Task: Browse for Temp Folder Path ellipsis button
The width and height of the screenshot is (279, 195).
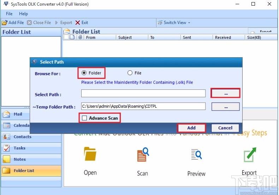Action: [226, 107]
